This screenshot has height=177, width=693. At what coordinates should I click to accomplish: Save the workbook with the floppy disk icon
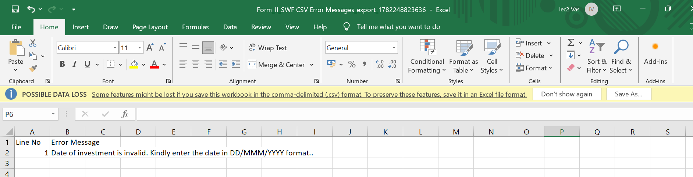tap(15, 9)
